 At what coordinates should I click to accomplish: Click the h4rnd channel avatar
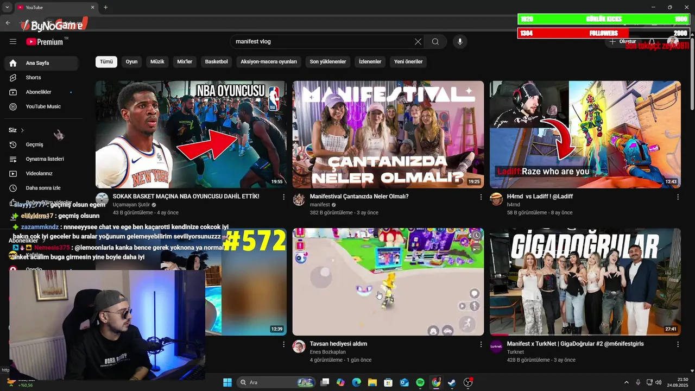tap(496, 199)
